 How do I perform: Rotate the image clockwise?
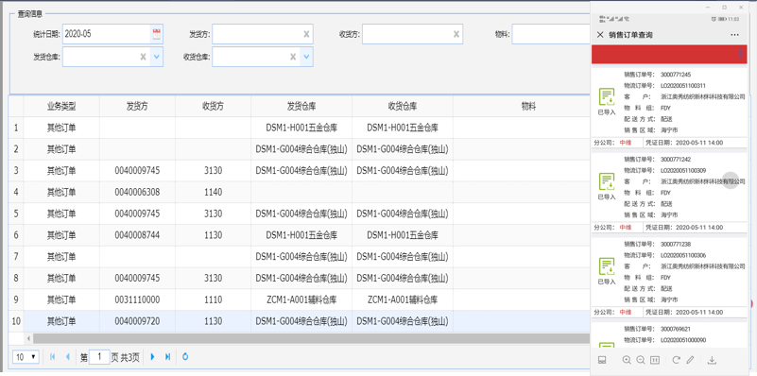tap(676, 360)
